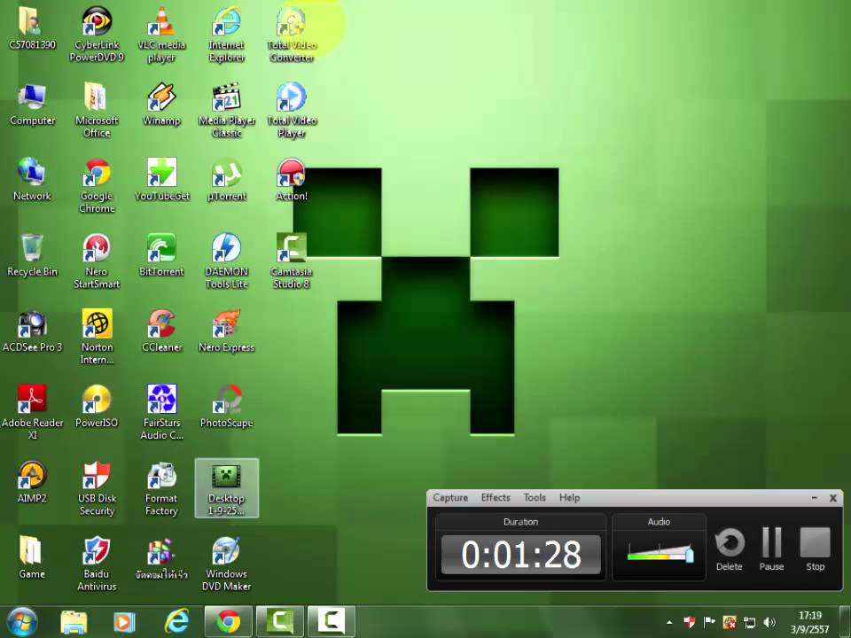Screen dimensions: 851x638
Task: Switch to Camtasia Recorder taskbar button
Action: 332,622
